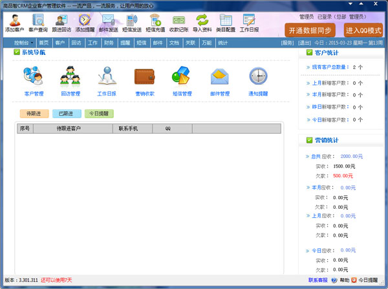This screenshot has width=388, height=289.
Task: Expand the 控制台 dropdown menu
Action: pos(23,43)
